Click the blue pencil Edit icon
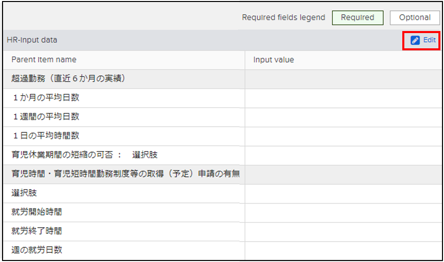 (x=415, y=40)
